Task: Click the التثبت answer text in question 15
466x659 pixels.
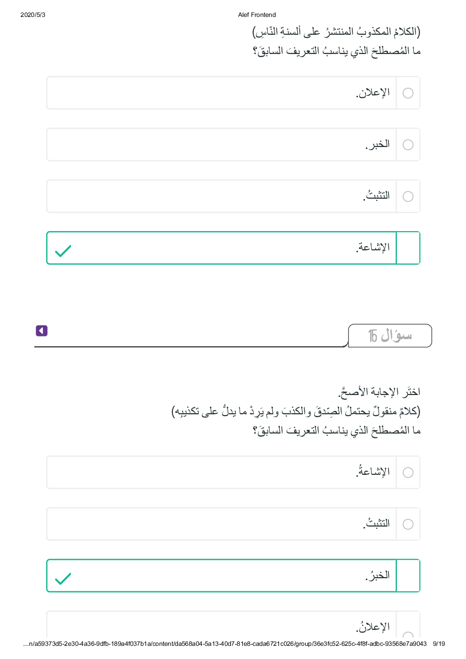Action: [377, 523]
